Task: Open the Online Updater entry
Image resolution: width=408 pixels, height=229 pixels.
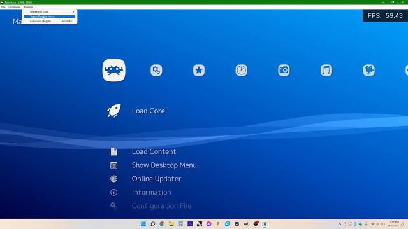Action: coord(156,179)
